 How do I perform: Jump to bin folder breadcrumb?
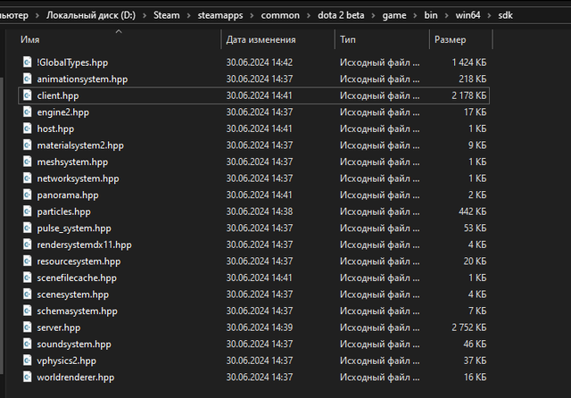point(431,15)
